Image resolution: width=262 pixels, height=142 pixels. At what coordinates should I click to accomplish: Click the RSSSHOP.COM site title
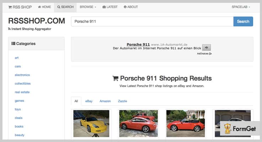pyautogui.click(x=37, y=21)
